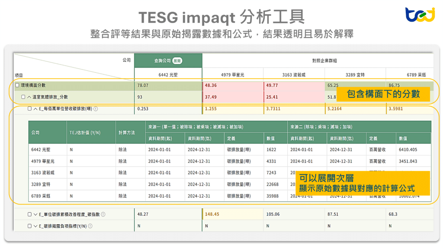Viewport: 443px width, 249px height.
Task: Click the 3289 宜特 company column heading
Action: pyautogui.click(x=355, y=74)
